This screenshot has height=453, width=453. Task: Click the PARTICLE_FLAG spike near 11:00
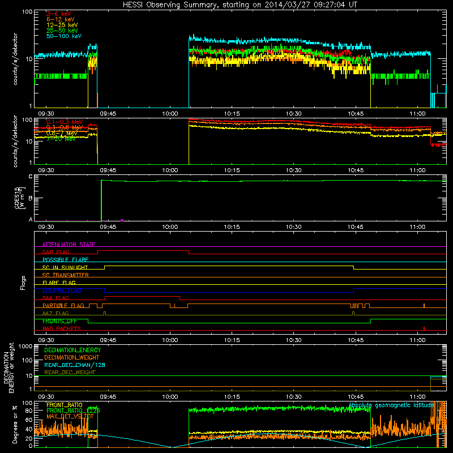point(424,306)
